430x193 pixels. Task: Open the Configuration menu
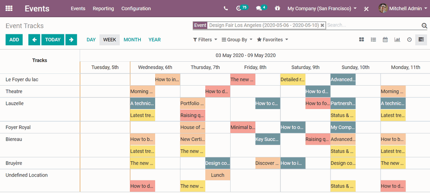pos(136,8)
